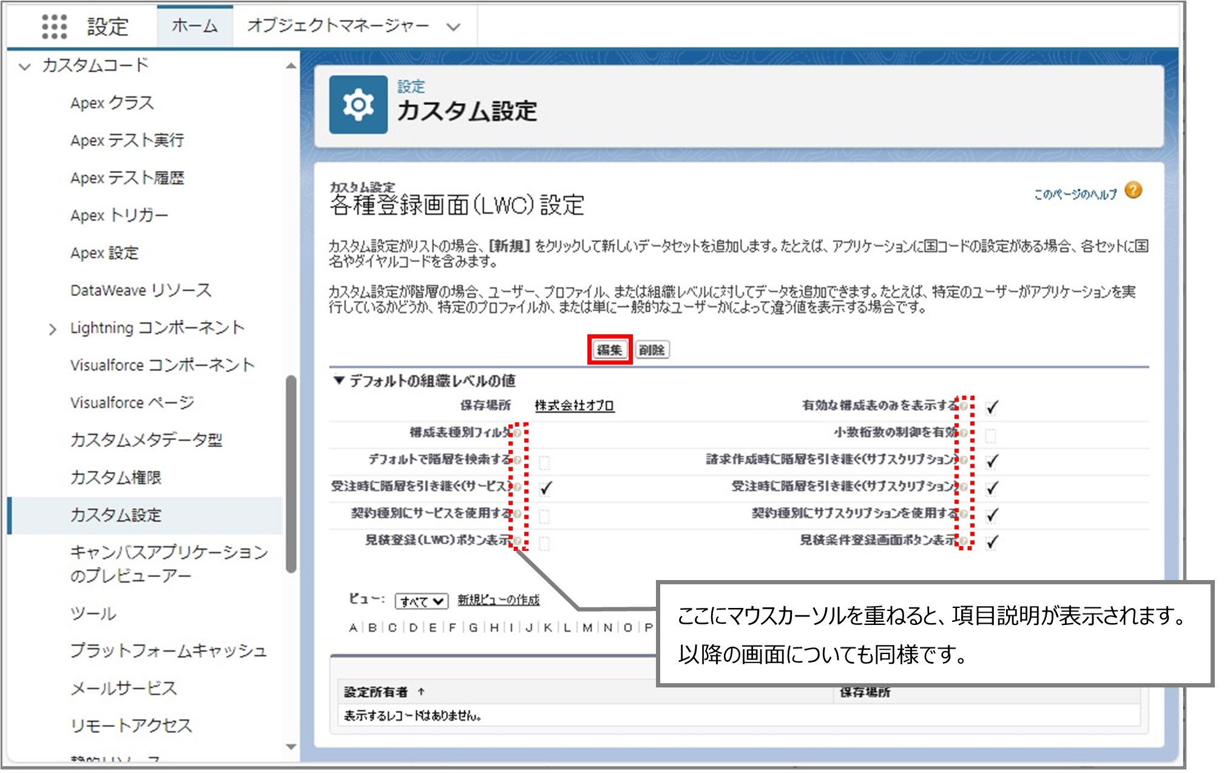Viewport: 1230px width, 773px height.
Task: Click help icon beside 見積登録(LWC)ボタン表示
Action: [518, 541]
